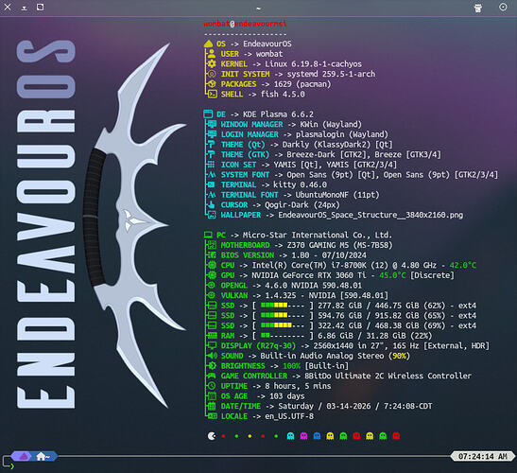Click the RAM usage bar
This screenshot has height=473, width=517.
(283, 336)
